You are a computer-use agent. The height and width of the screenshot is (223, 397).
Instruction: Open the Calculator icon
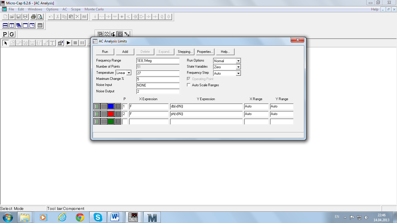click(x=40, y=26)
